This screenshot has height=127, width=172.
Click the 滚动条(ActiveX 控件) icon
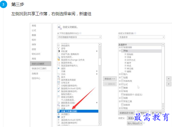[x=59, y=120]
